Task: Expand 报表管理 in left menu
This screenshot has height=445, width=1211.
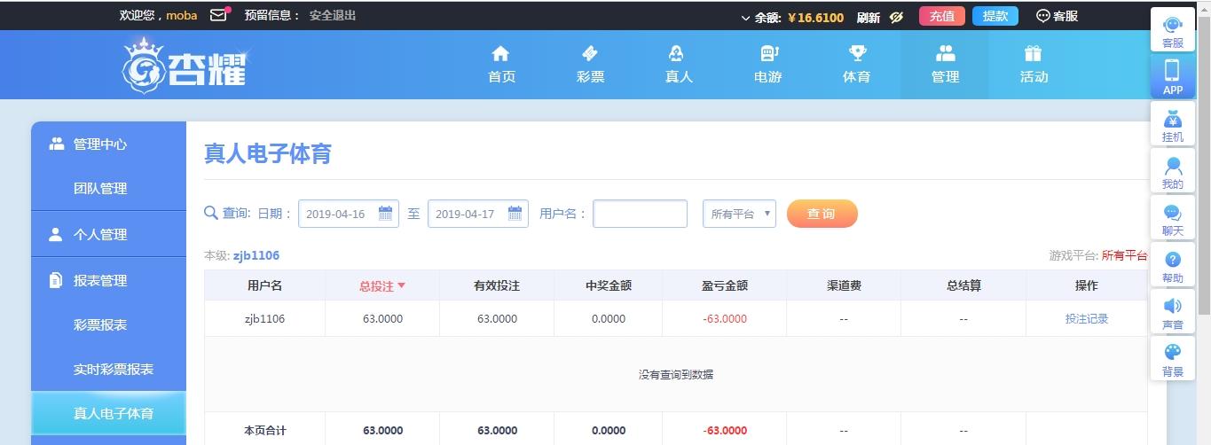Action: [x=108, y=280]
